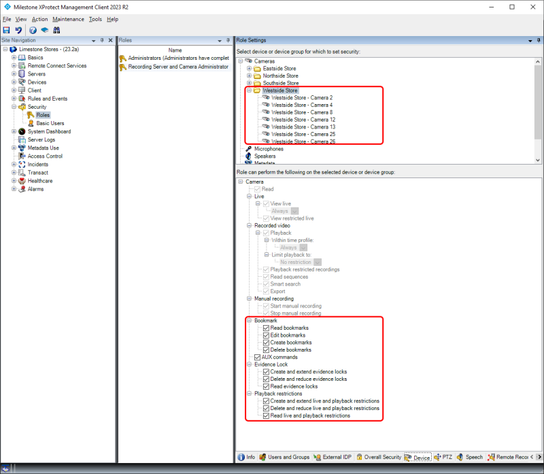The image size is (544, 474).
Task: Click the Undo toolbar icon
Action: click(x=18, y=30)
